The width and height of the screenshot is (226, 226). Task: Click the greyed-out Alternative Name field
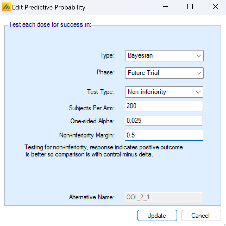(164, 197)
